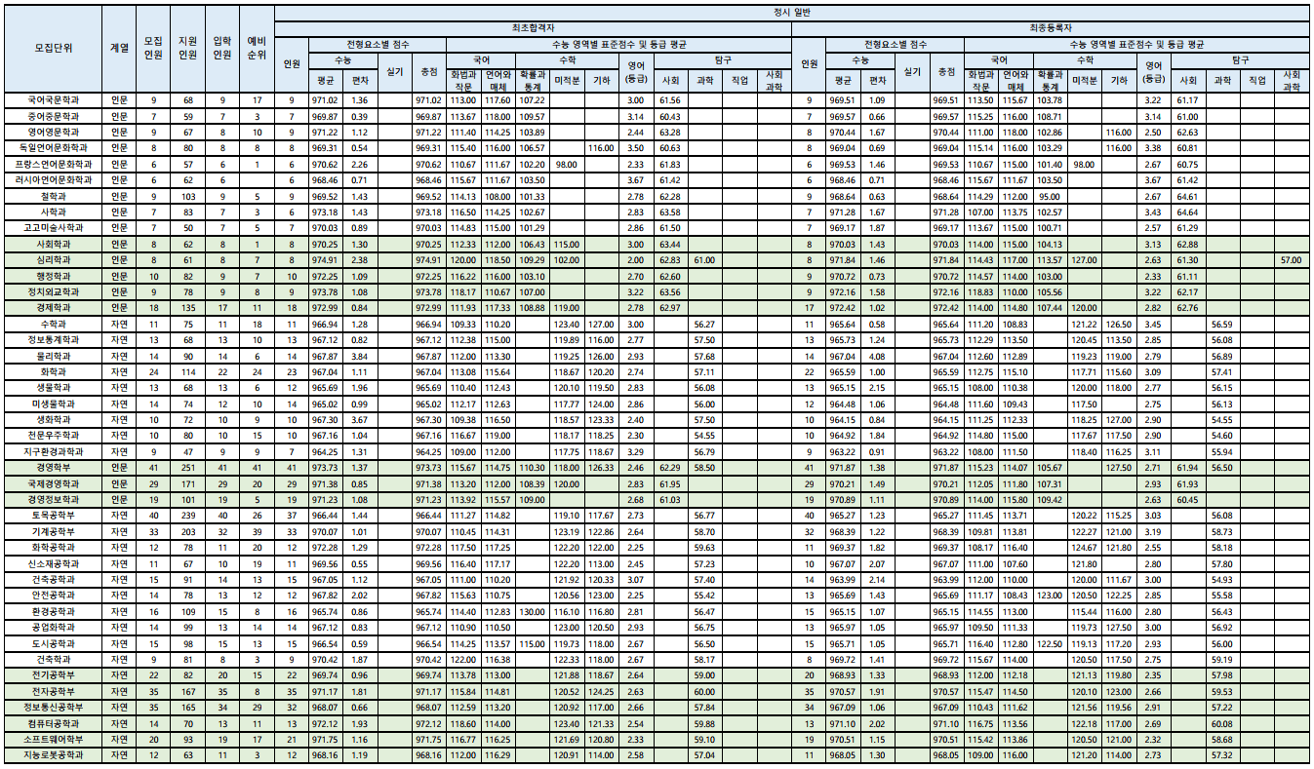Click the 정보통계학과 row label
The image size is (1314, 769).
[x=53, y=340]
